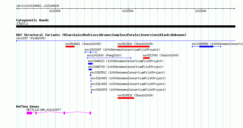Click the nsv523760 (Shaikh2009) label
The image size is (243, 128).
coord(161,55)
